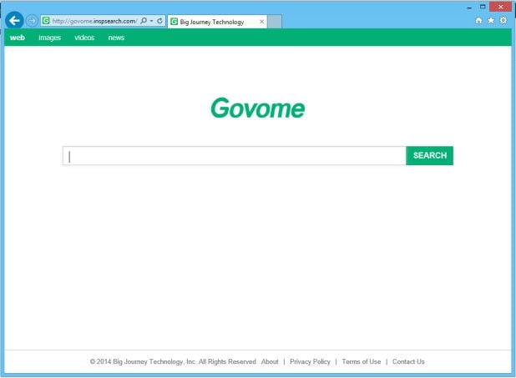This screenshot has width=516, height=378.
Task: Select the Big Journey Technology tab
Action: (217, 22)
